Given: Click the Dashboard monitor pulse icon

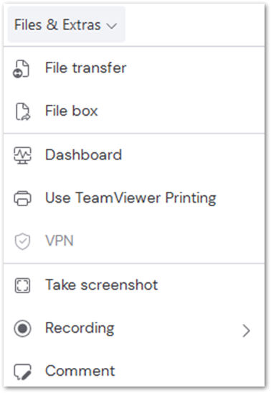Looking at the screenshot, I should coord(22,155).
